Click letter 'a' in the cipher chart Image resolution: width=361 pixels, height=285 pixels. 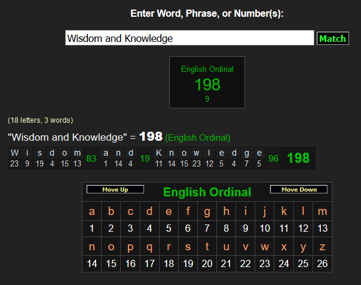pyautogui.click(x=91, y=211)
